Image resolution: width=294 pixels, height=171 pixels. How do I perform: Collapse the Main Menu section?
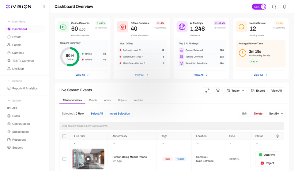(x=9, y=21)
